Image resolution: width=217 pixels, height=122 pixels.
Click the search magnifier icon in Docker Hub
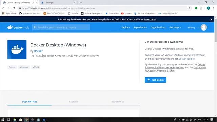(x=35, y=27)
